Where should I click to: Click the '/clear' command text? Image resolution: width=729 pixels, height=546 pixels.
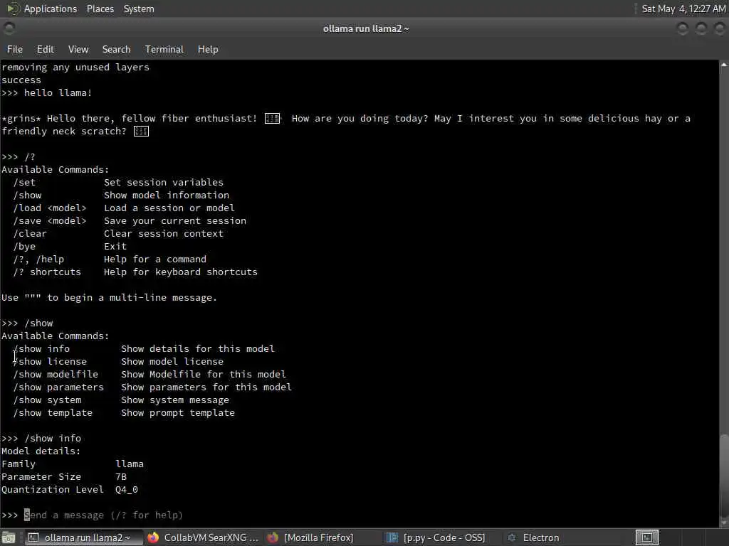coord(30,233)
